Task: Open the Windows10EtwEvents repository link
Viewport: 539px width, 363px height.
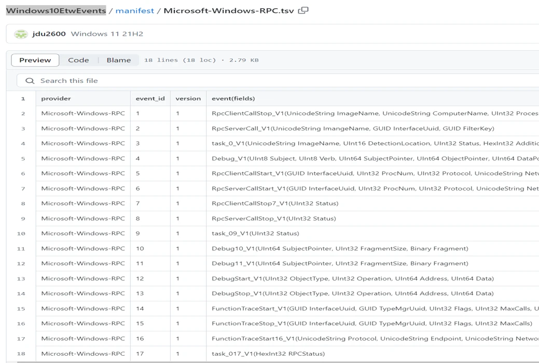Action: 56,10
